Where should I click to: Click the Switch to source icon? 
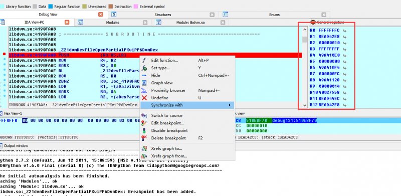tap(144, 115)
